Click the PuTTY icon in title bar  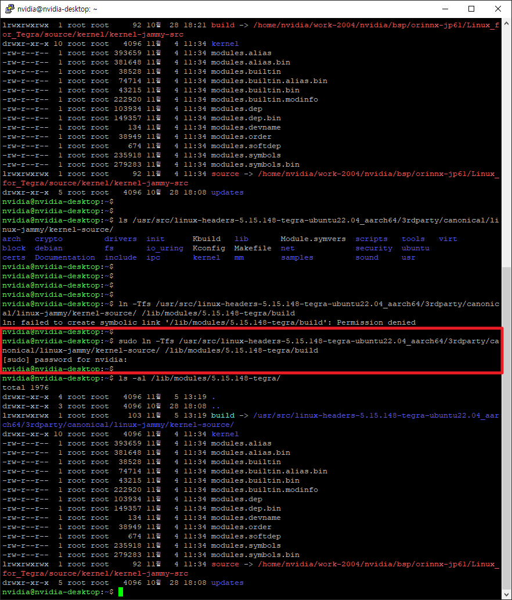pyautogui.click(x=9, y=8)
